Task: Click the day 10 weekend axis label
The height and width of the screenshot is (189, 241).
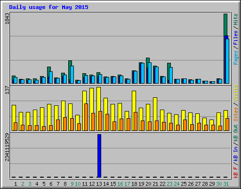Action: pyautogui.click(x=78, y=184)
